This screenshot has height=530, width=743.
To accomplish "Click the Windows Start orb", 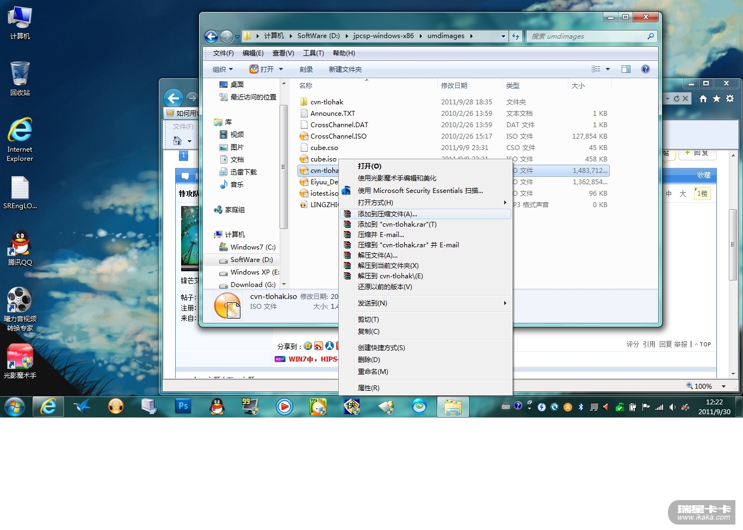I will click(x=15, y=407).
